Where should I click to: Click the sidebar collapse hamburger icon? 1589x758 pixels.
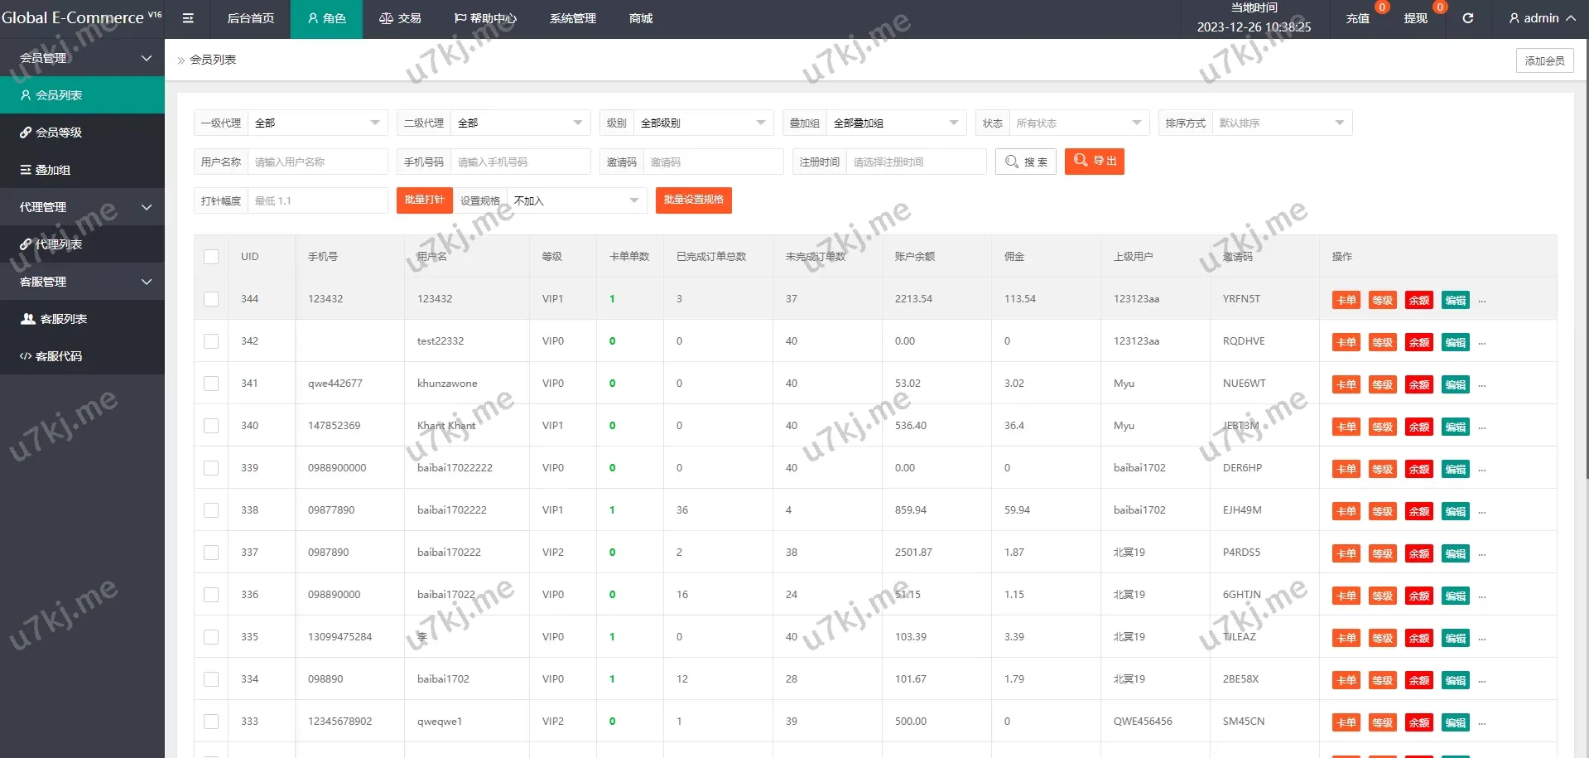[188, 18]
